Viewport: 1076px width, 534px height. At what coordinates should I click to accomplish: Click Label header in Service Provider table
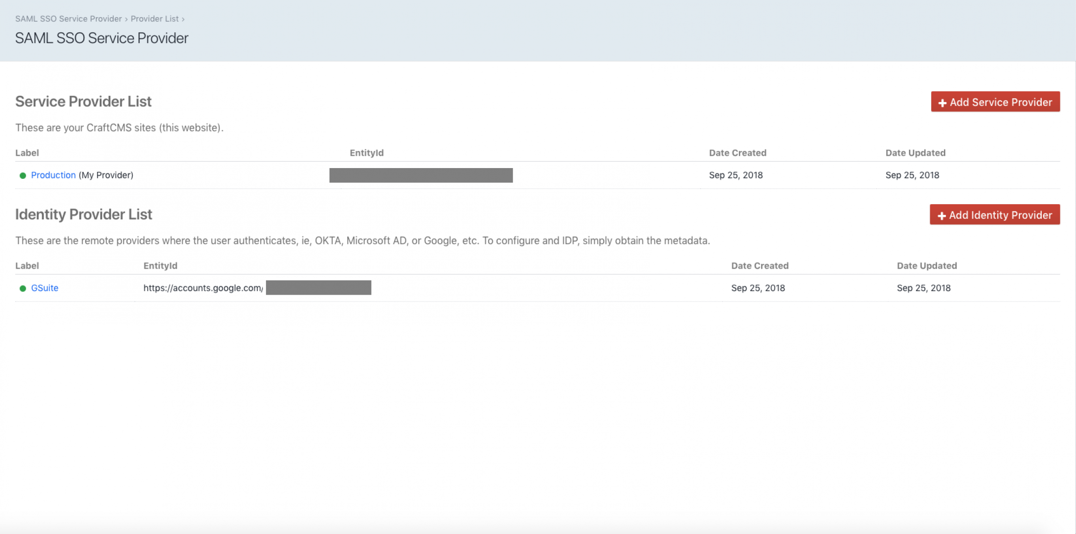[27, 153]
